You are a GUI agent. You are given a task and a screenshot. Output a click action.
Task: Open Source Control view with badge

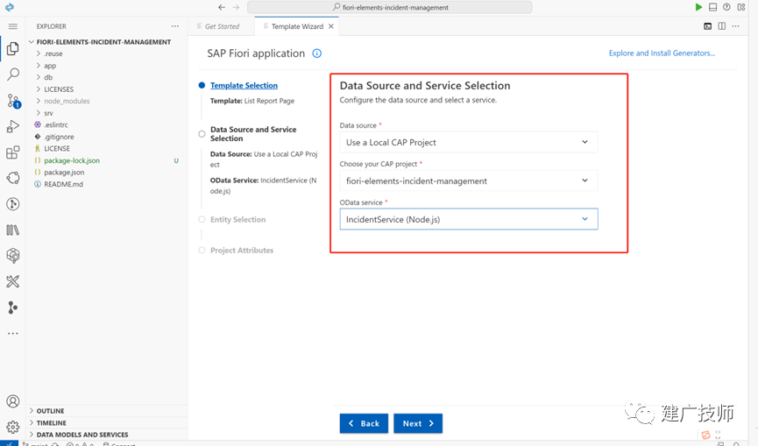point(13,101)
